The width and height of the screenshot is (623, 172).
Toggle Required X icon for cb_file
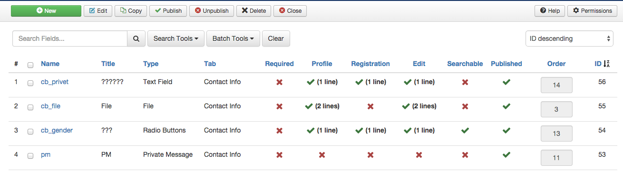pos(280,106)
